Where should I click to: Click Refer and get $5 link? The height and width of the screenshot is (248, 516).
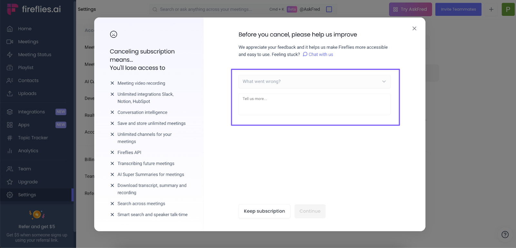[x=37, y=226]
